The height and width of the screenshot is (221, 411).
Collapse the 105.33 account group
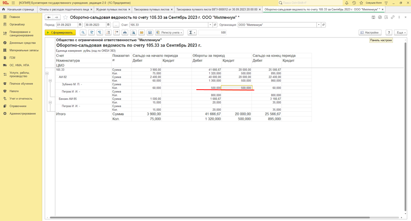coord(47,74)
